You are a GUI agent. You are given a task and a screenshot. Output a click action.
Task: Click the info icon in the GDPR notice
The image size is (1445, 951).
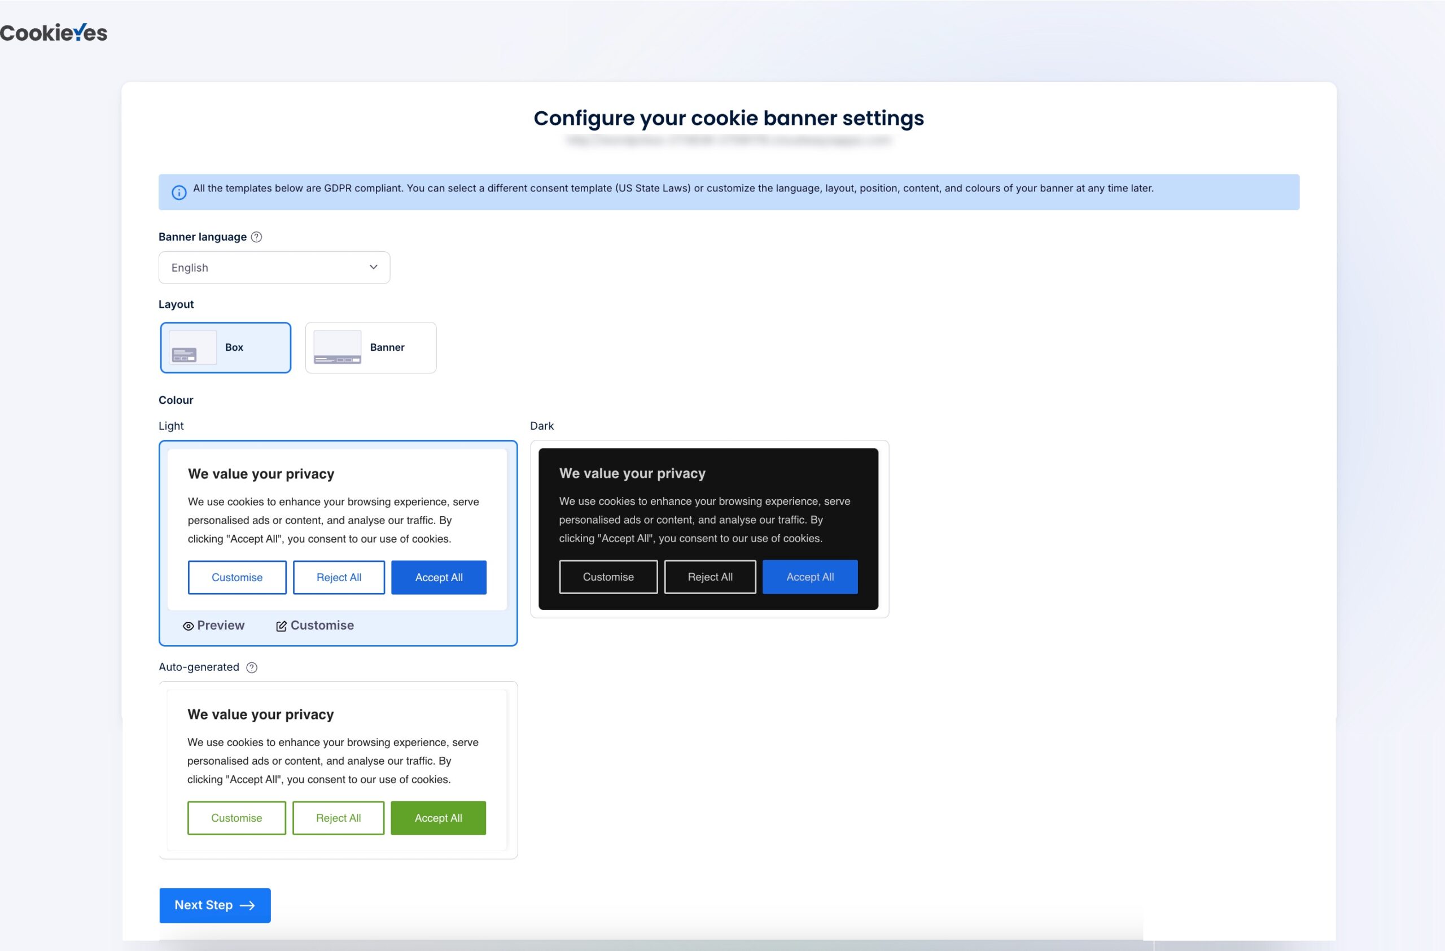click(178, 193)
